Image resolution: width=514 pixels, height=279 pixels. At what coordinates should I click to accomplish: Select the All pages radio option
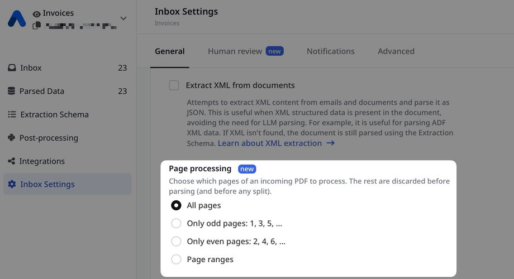tap(176, 205)
